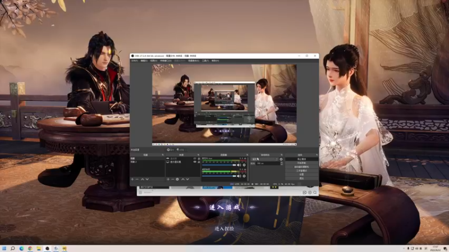This screenshot has height=252, width=449.
Task: Open scene transition properties gear
Action: 281,159
